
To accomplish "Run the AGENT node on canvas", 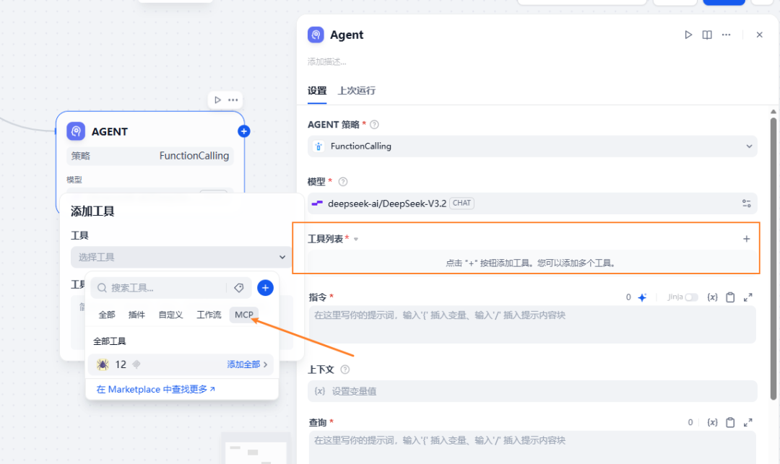I will pyautogui.click(x=217, y=100).
